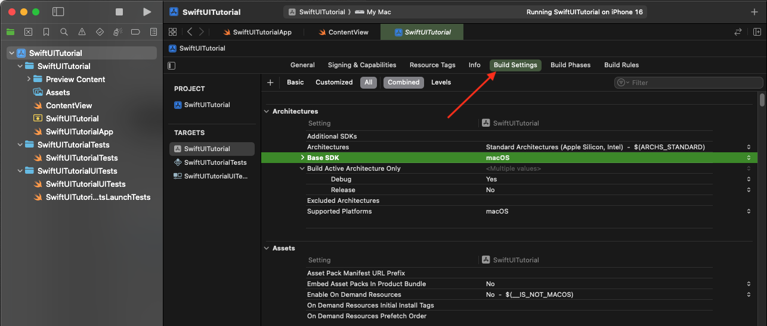Switch to the ContentView editor tab
This screenshot has width=767, height=326.
(344, 32)
